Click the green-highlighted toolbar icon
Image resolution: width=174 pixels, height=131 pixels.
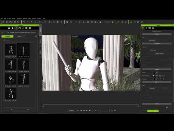coord(61,22)
